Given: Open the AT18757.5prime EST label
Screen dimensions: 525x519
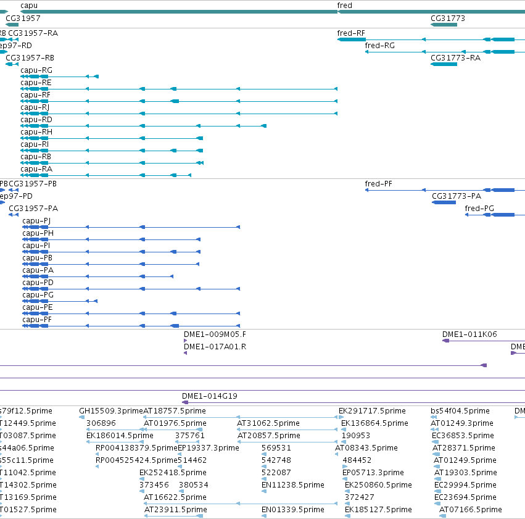Looking at the screenshot, I should pyautogui.click(x=175, y=411).
